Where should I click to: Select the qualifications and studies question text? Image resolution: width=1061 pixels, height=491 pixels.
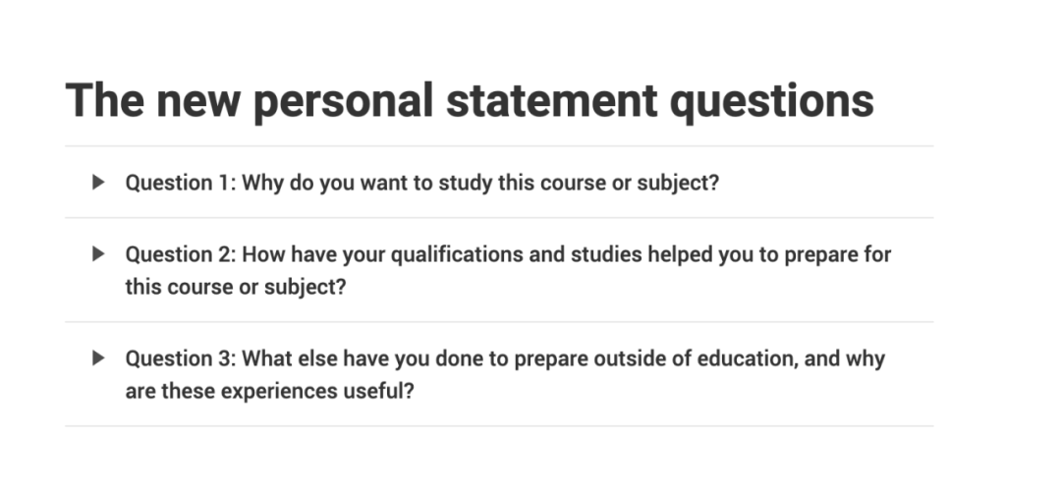point(508,270)
